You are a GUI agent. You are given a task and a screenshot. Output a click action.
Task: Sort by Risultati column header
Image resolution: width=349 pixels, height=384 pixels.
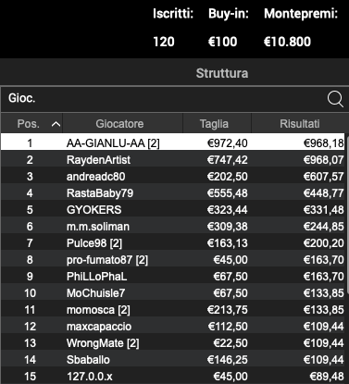(x=300, y=124)
